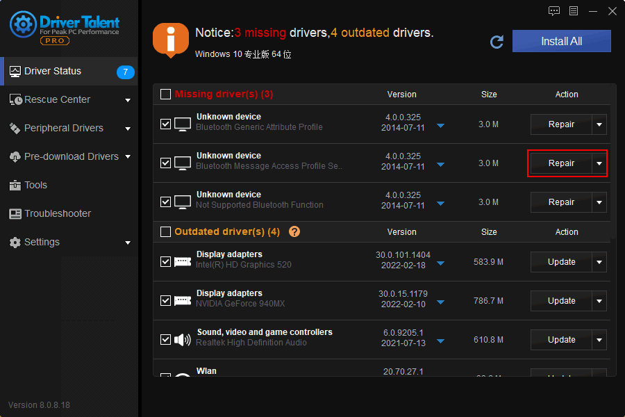Image resolution: width=625 pixels, height=417 pixels.
Task: Update the Intel HD Graphics 520 driver
Action: (x=561, y=262)
